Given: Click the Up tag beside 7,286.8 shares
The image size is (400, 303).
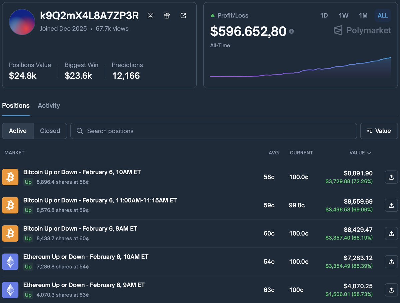Looking at the screenshot, I should pyautogui.click(x=28, y=267).
